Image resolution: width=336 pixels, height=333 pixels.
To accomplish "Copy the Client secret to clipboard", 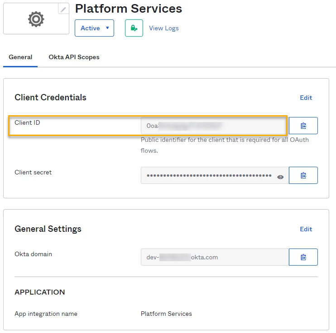I will tap(303, 175).
